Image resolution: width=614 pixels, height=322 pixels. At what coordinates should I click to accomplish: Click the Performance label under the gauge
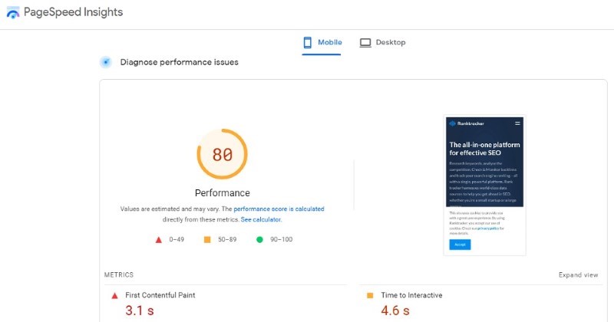click(x=223, y=193)
